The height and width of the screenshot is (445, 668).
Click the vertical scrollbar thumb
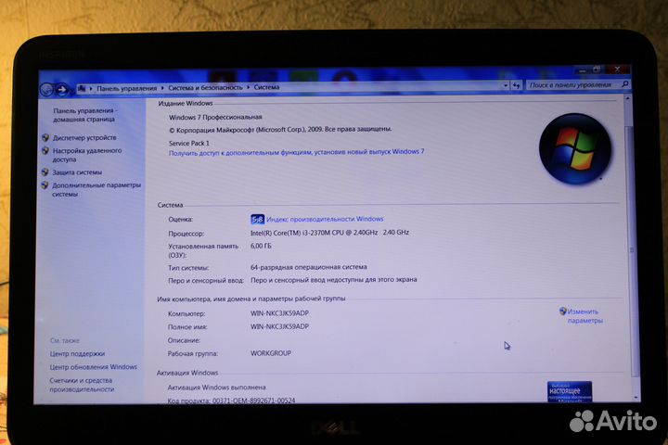pos(632,251)
